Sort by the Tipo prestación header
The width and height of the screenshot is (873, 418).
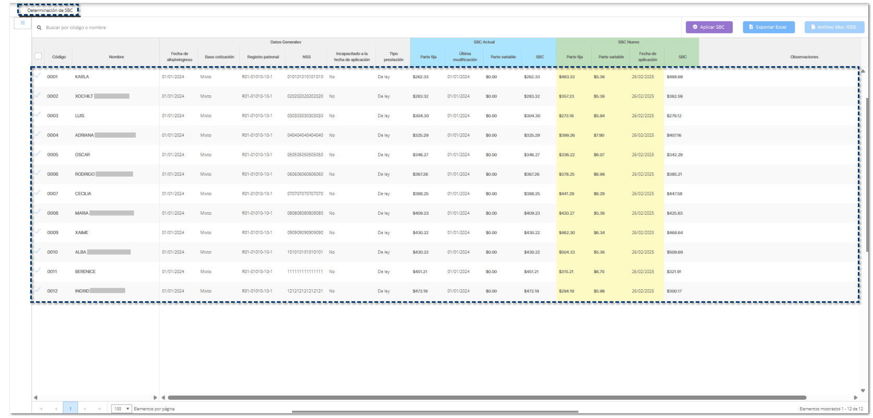[x=394, y=57]
